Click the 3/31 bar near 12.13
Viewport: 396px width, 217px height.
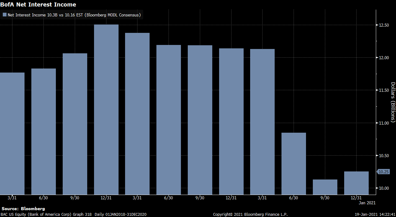click(262, 122)
